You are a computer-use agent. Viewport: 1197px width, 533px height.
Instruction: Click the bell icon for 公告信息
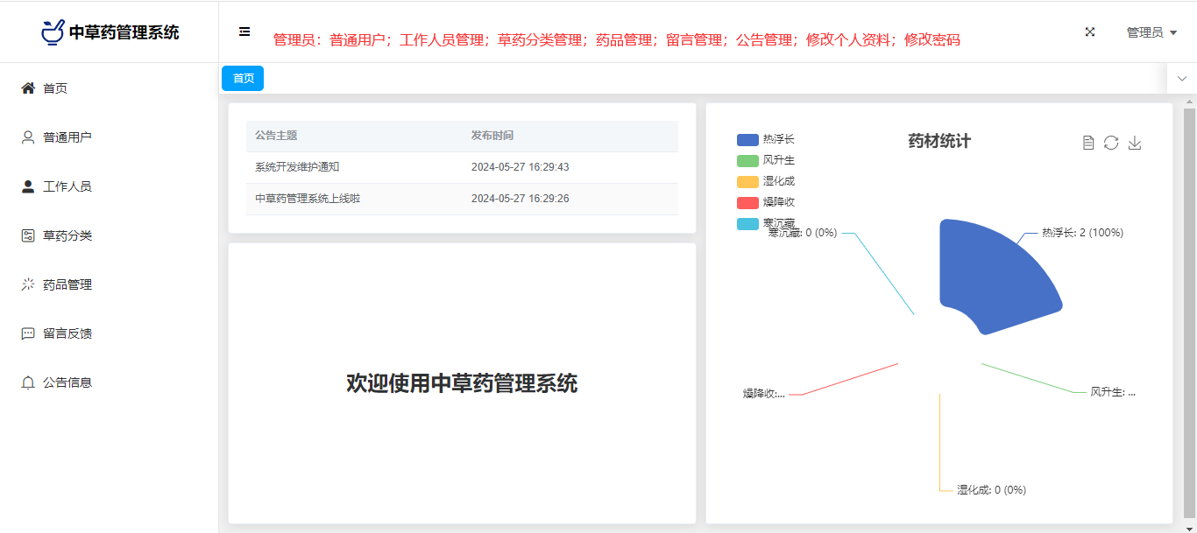pyautogui.click(x=28, y=382)
